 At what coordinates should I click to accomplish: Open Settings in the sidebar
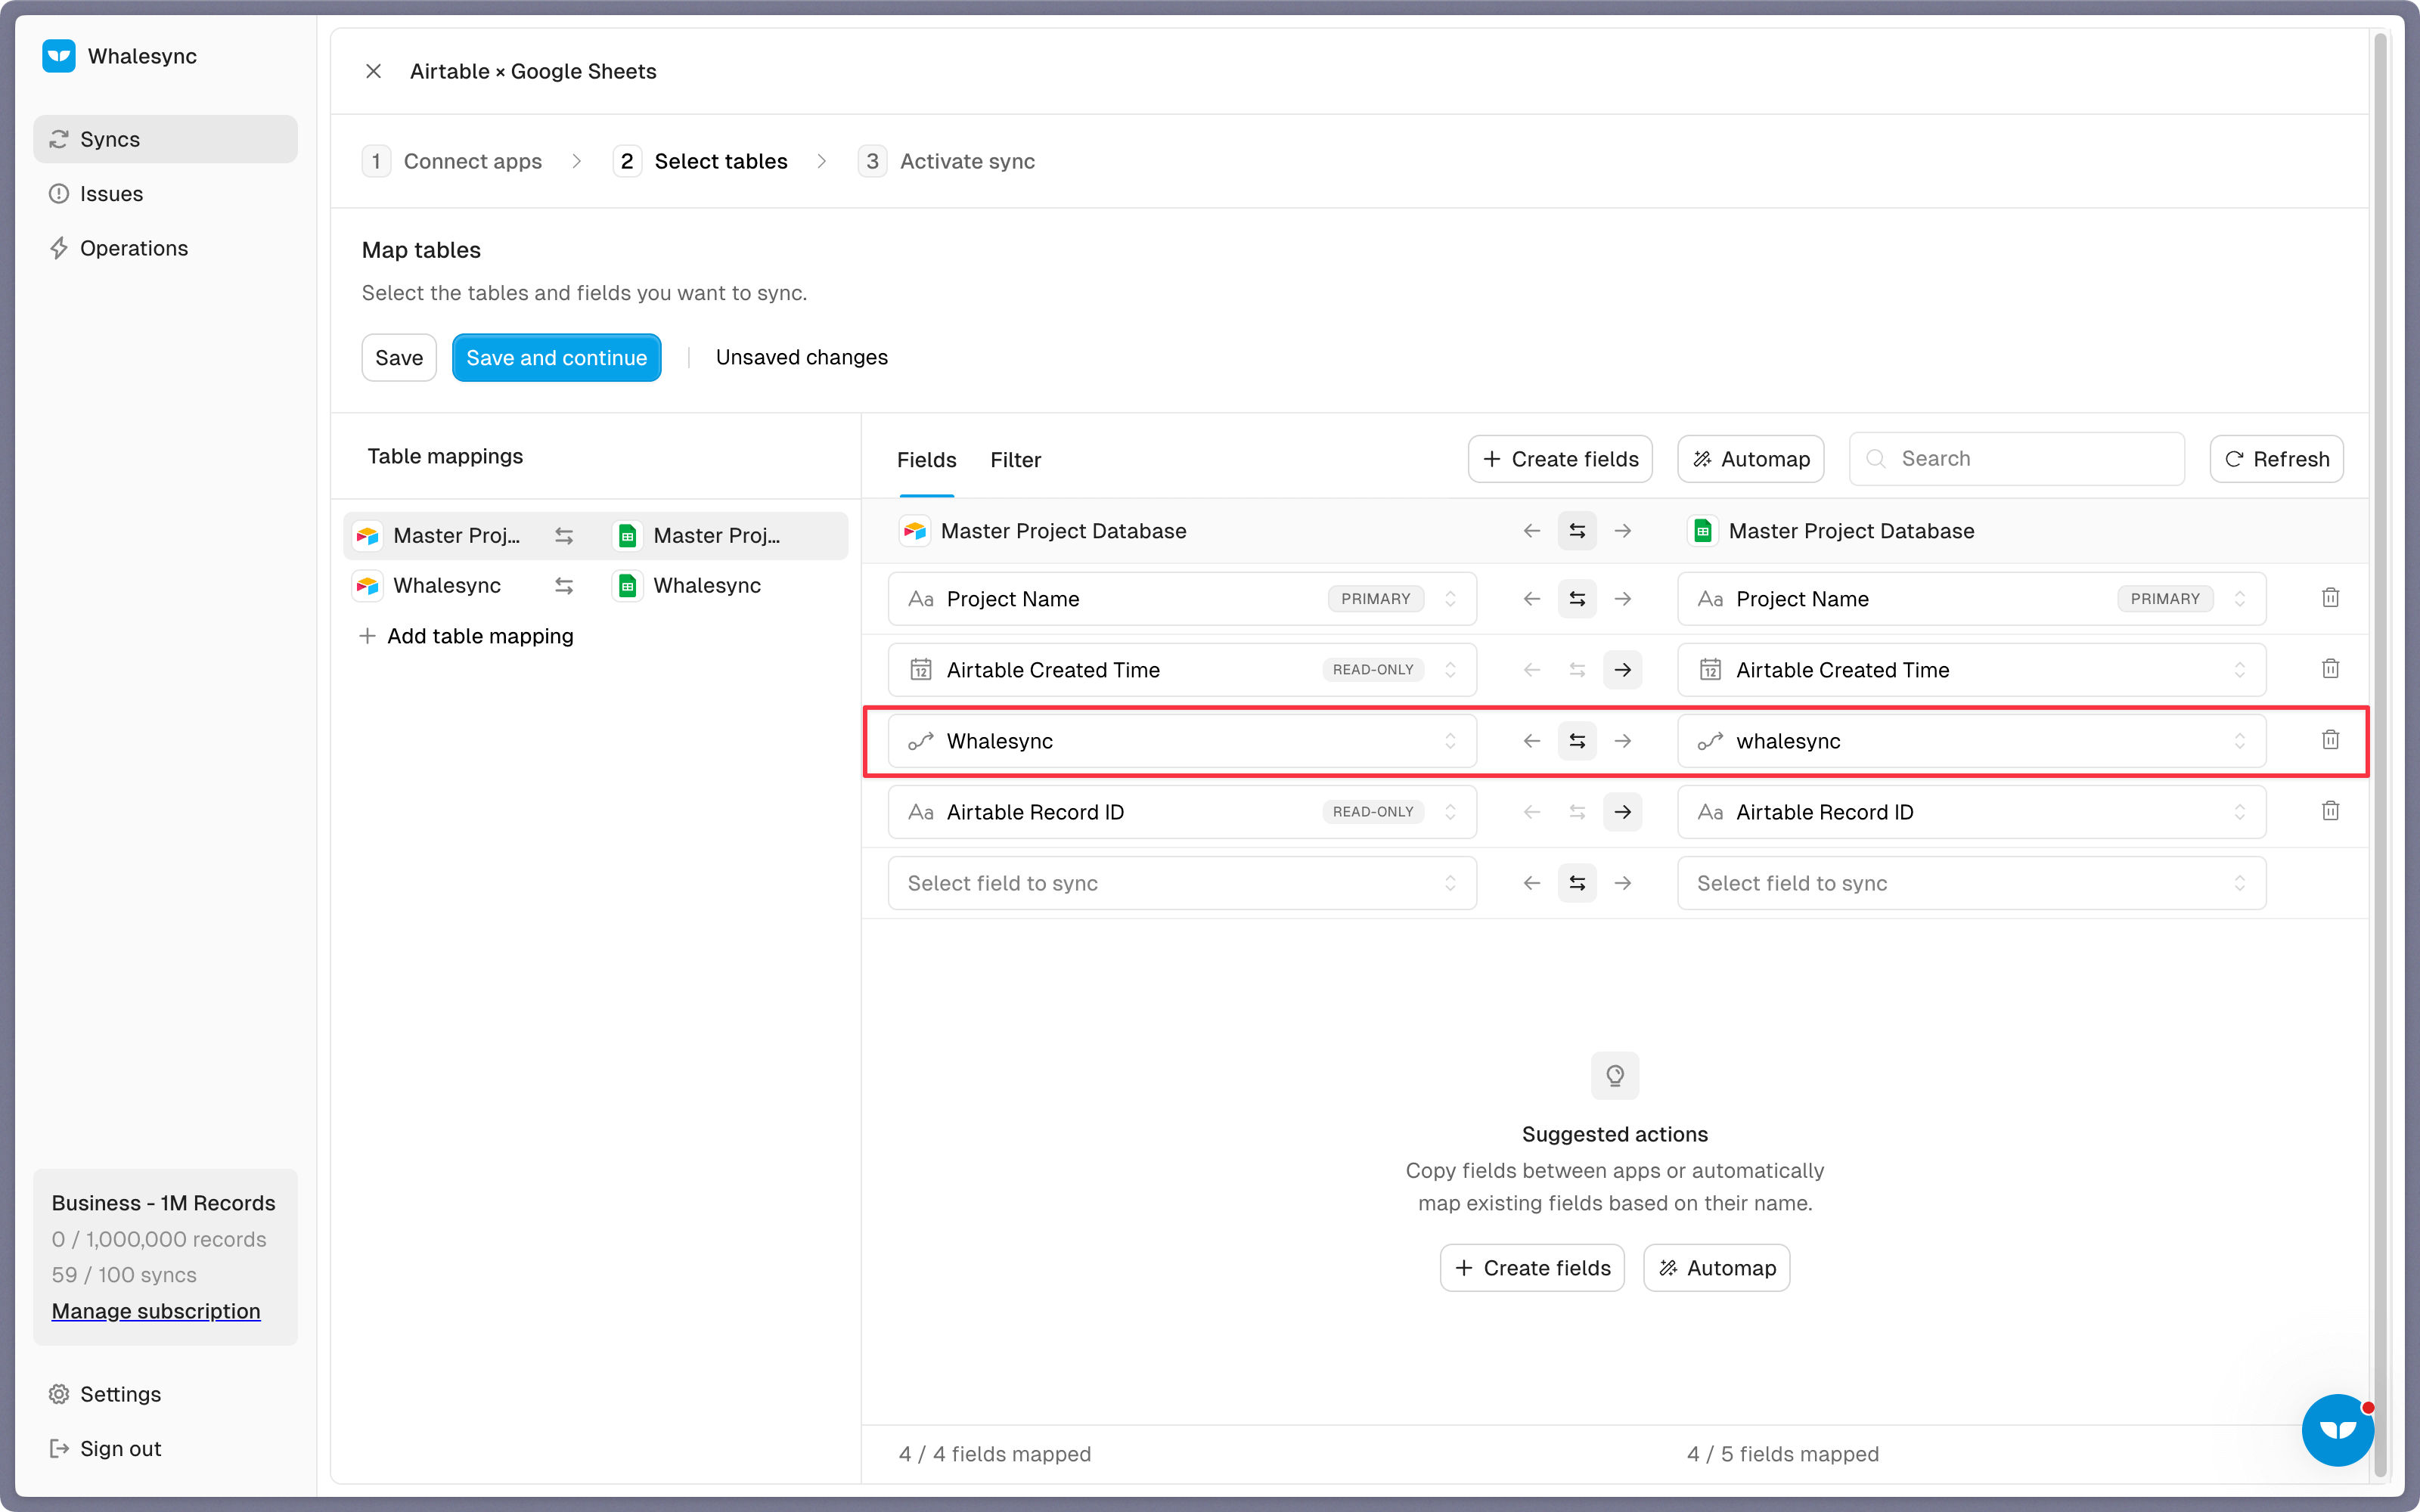click(x=165, y=1394)
